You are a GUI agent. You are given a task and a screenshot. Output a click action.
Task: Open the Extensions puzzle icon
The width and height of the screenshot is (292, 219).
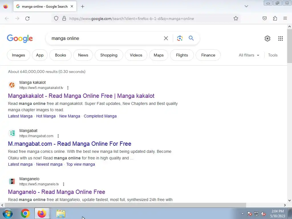275,19
